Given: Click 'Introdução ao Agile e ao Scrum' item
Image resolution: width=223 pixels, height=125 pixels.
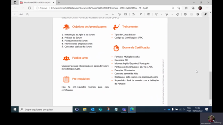Looking at the screenshot, I should [79, 35].
